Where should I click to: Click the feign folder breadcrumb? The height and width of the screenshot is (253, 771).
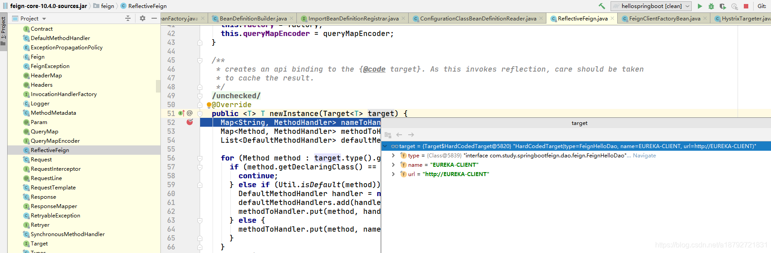click(104, 6)
